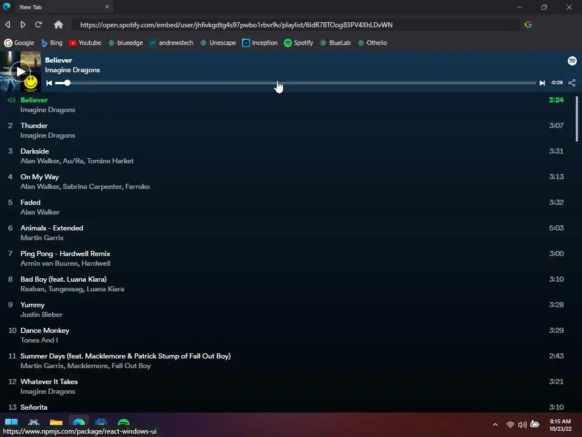Open the Wi-Fi network tray icon

510,424
